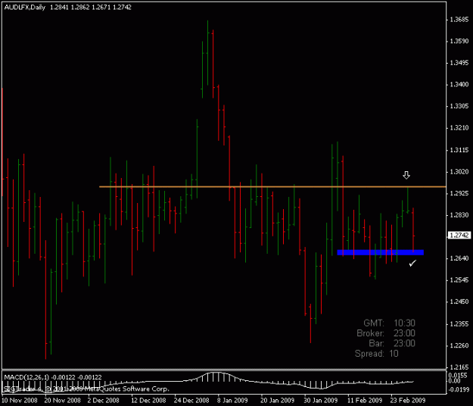Click the GMT time value 10:30
This screenshot has width=473, height=406.
[404, 323]
